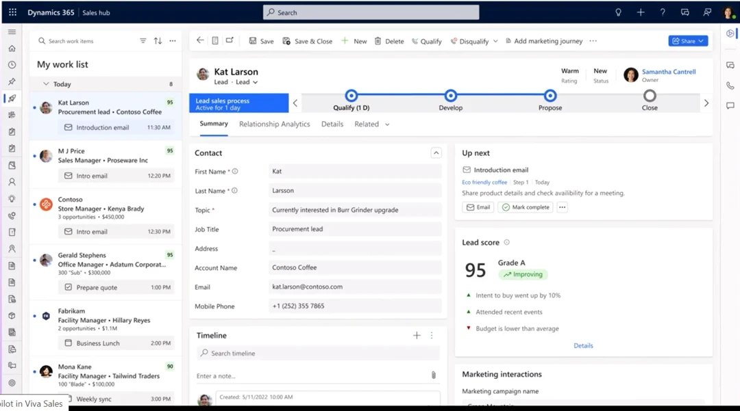Click the Mark complete button
Screen dimensions: 740x411
pos(526,207)
